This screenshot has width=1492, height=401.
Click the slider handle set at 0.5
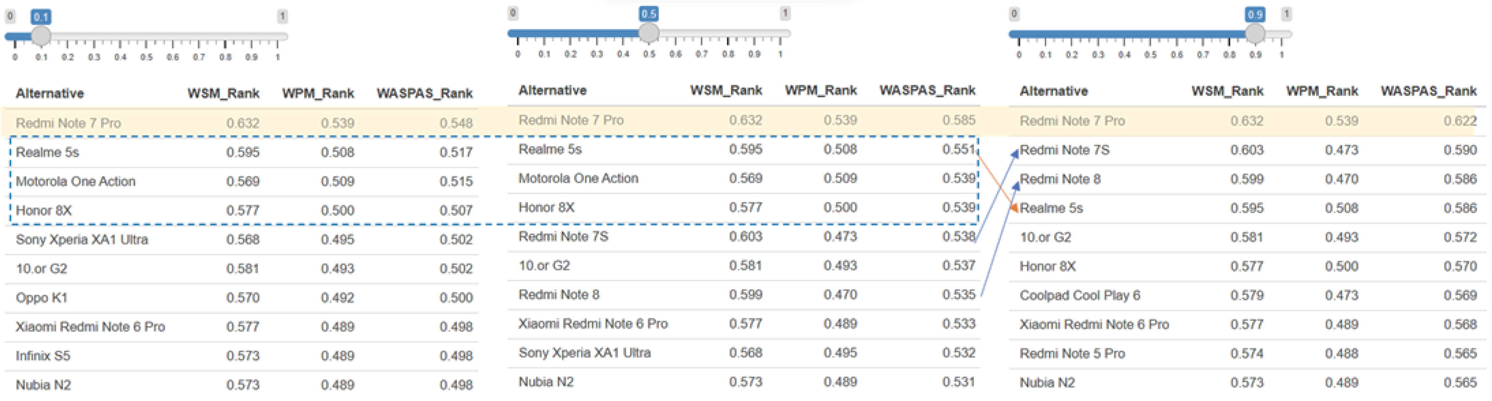coord(649,33)
